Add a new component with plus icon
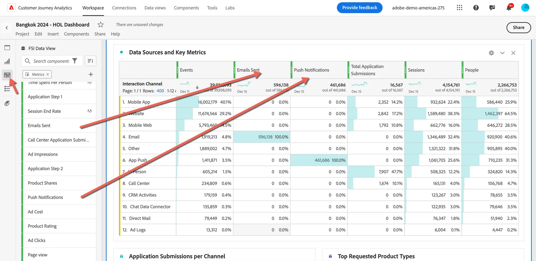Screen dimensions: 536x261 pos(91,74)
